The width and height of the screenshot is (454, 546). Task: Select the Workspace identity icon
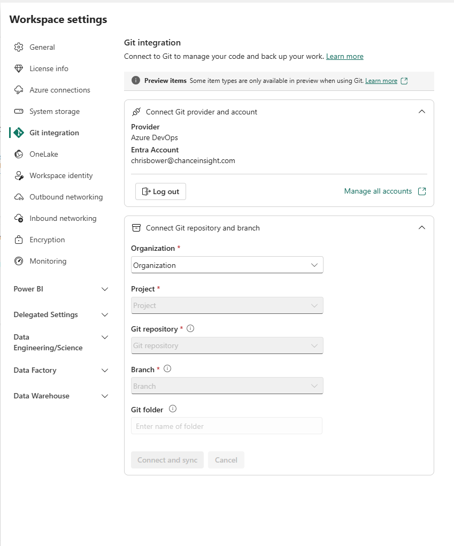[18, 175]
